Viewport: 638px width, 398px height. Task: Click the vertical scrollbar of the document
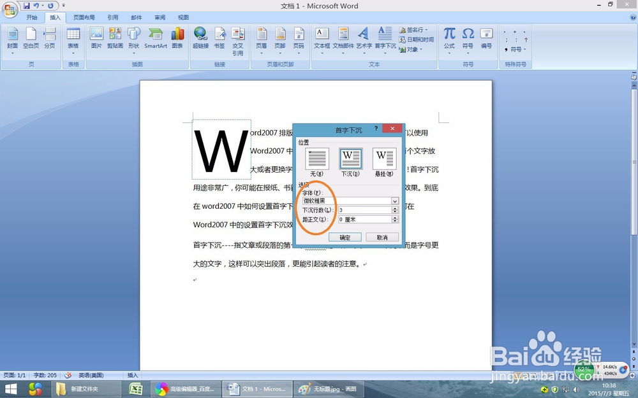634,162
